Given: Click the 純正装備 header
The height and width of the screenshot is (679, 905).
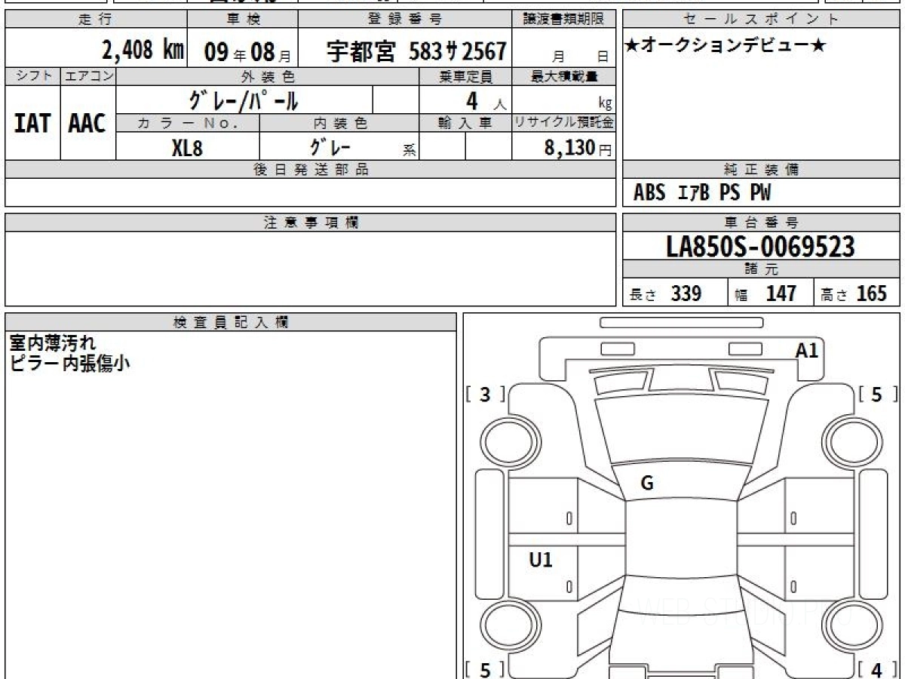Looking at the screenshot, I should pyautogui.click(x=762, y=170).
